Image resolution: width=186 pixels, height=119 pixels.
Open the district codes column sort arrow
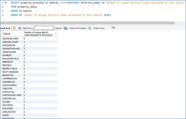(x=56, y=34)
